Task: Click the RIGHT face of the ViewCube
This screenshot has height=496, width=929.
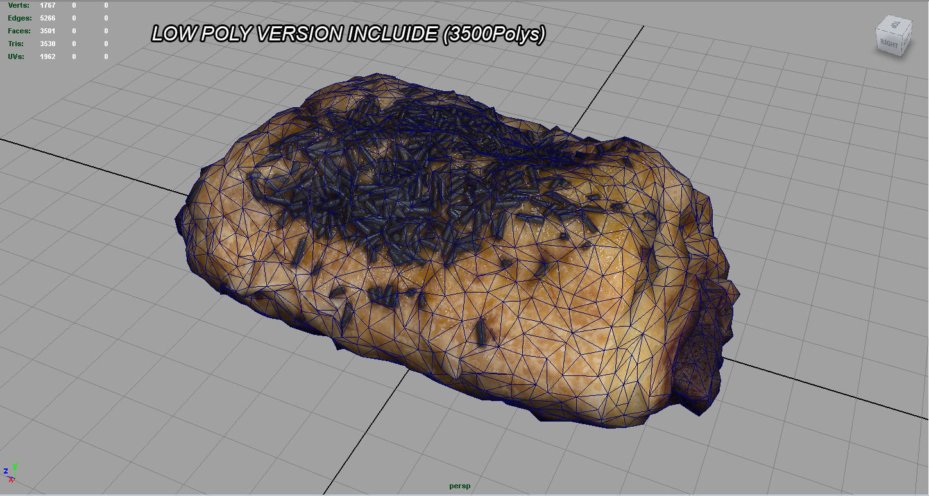Action: click(x=890, y=44)
